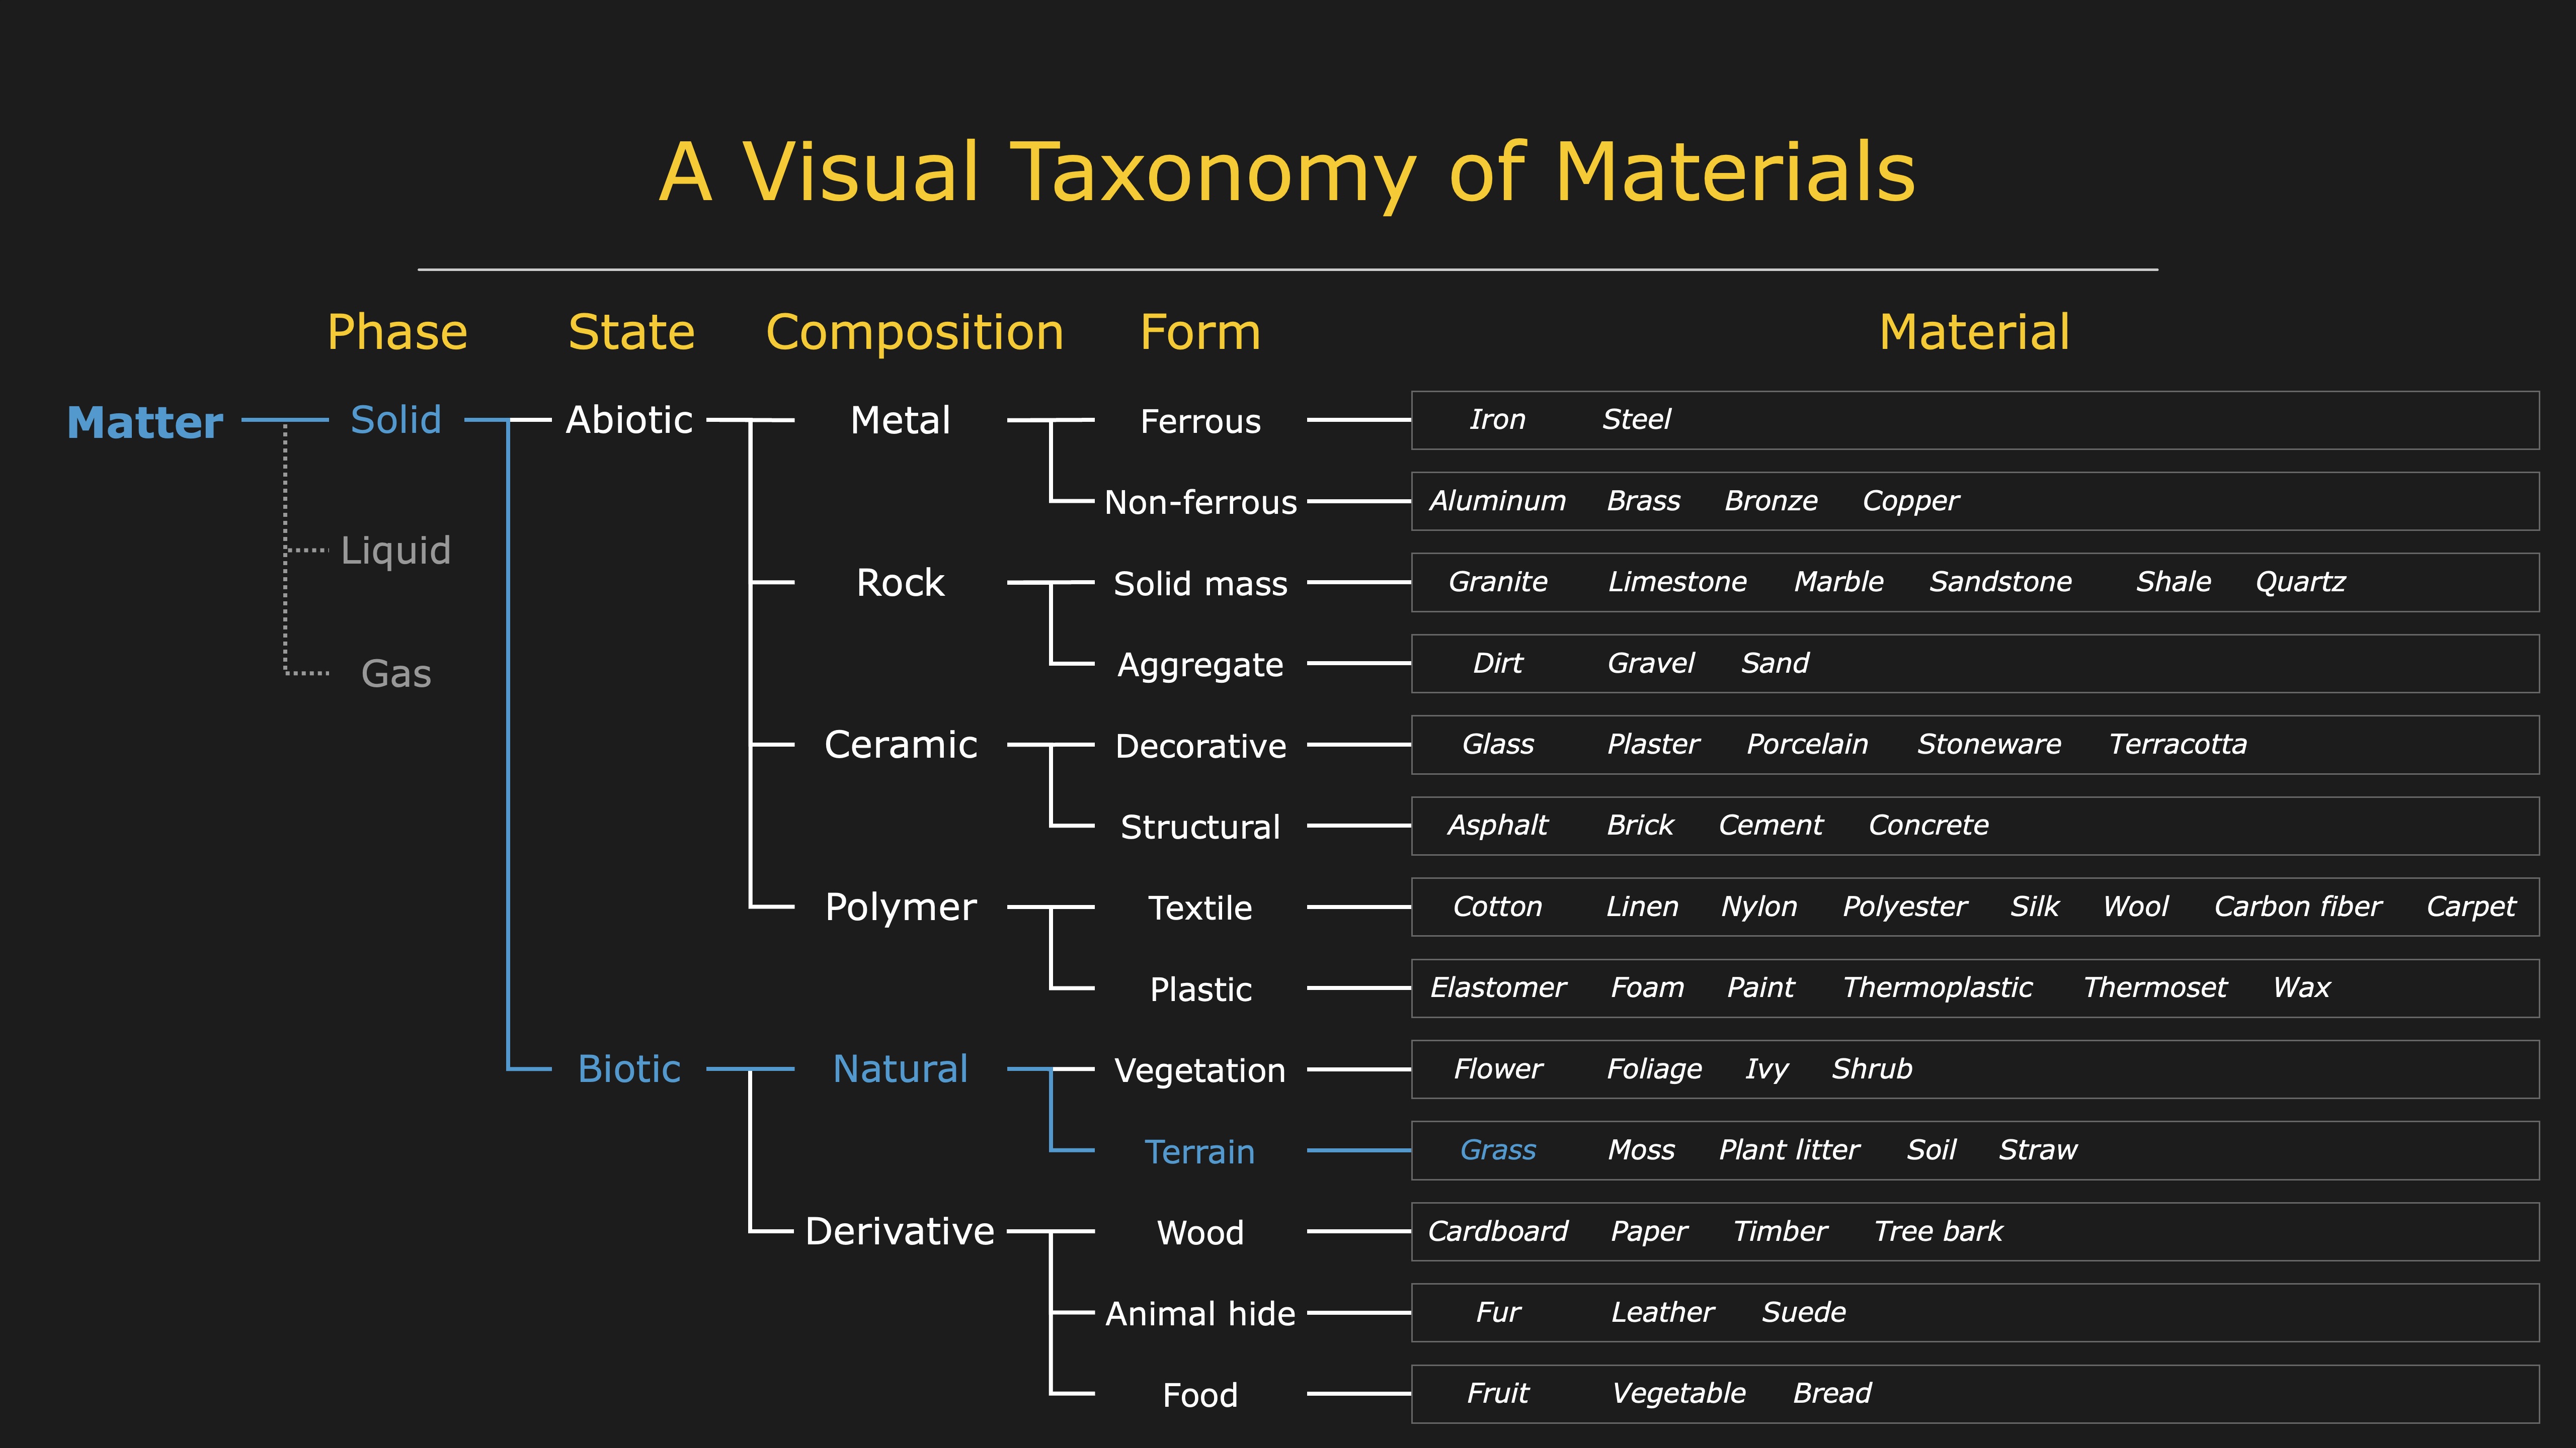2576x1448 pixels.
Task: Select the Polymer composition label
Action: pos(900,908)
